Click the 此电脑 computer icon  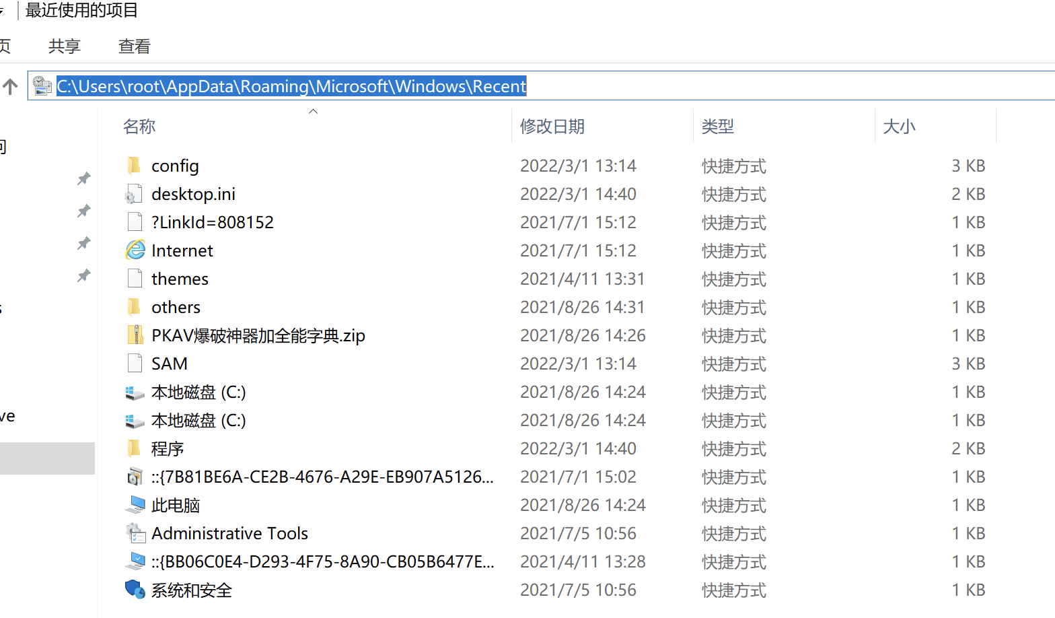point(135,505)
